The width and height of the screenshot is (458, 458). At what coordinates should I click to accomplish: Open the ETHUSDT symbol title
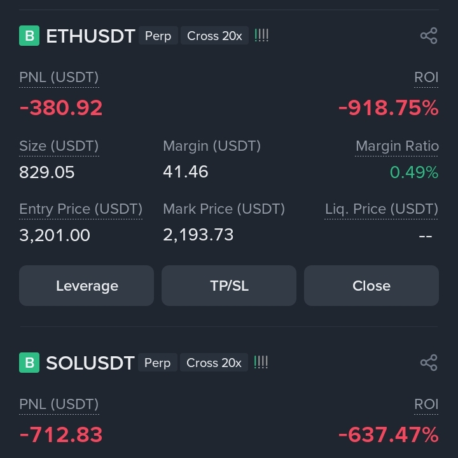coord(90,36)
